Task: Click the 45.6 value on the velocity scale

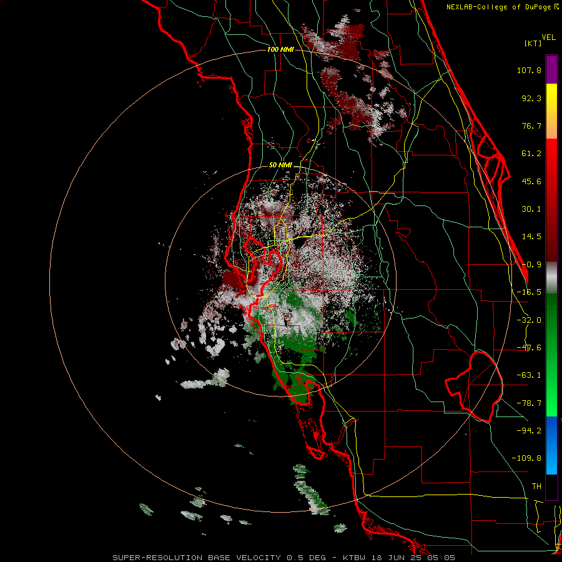Action: [x=531, y=181]
